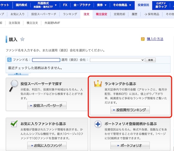
Task: Click the yellow question mark help icon
Action: tap(143, 39)
